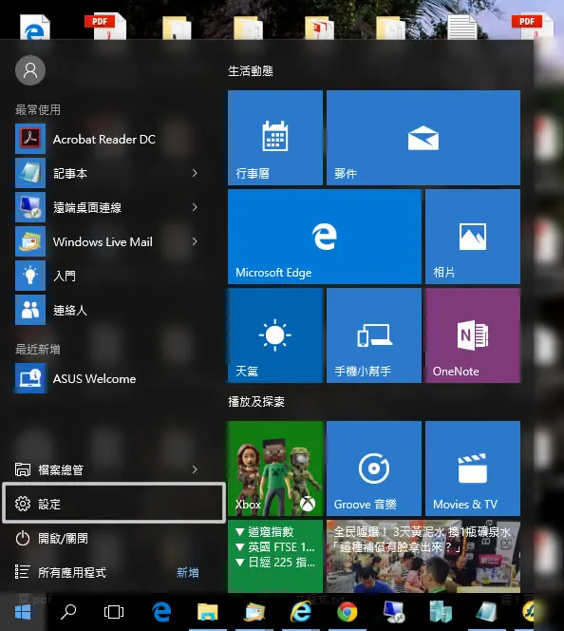This screenshot has width=564, height=631.
Task: Show 所有應用程式 all apps list
Action: [72, 572]
